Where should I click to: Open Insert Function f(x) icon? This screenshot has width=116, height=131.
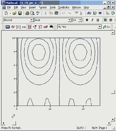[89, 13]
